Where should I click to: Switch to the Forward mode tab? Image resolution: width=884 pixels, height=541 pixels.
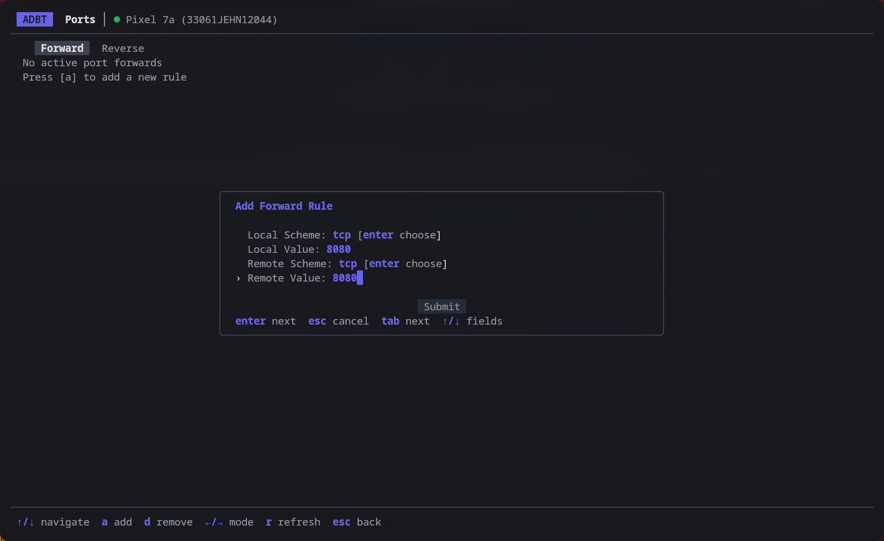(x=62, y=48)
